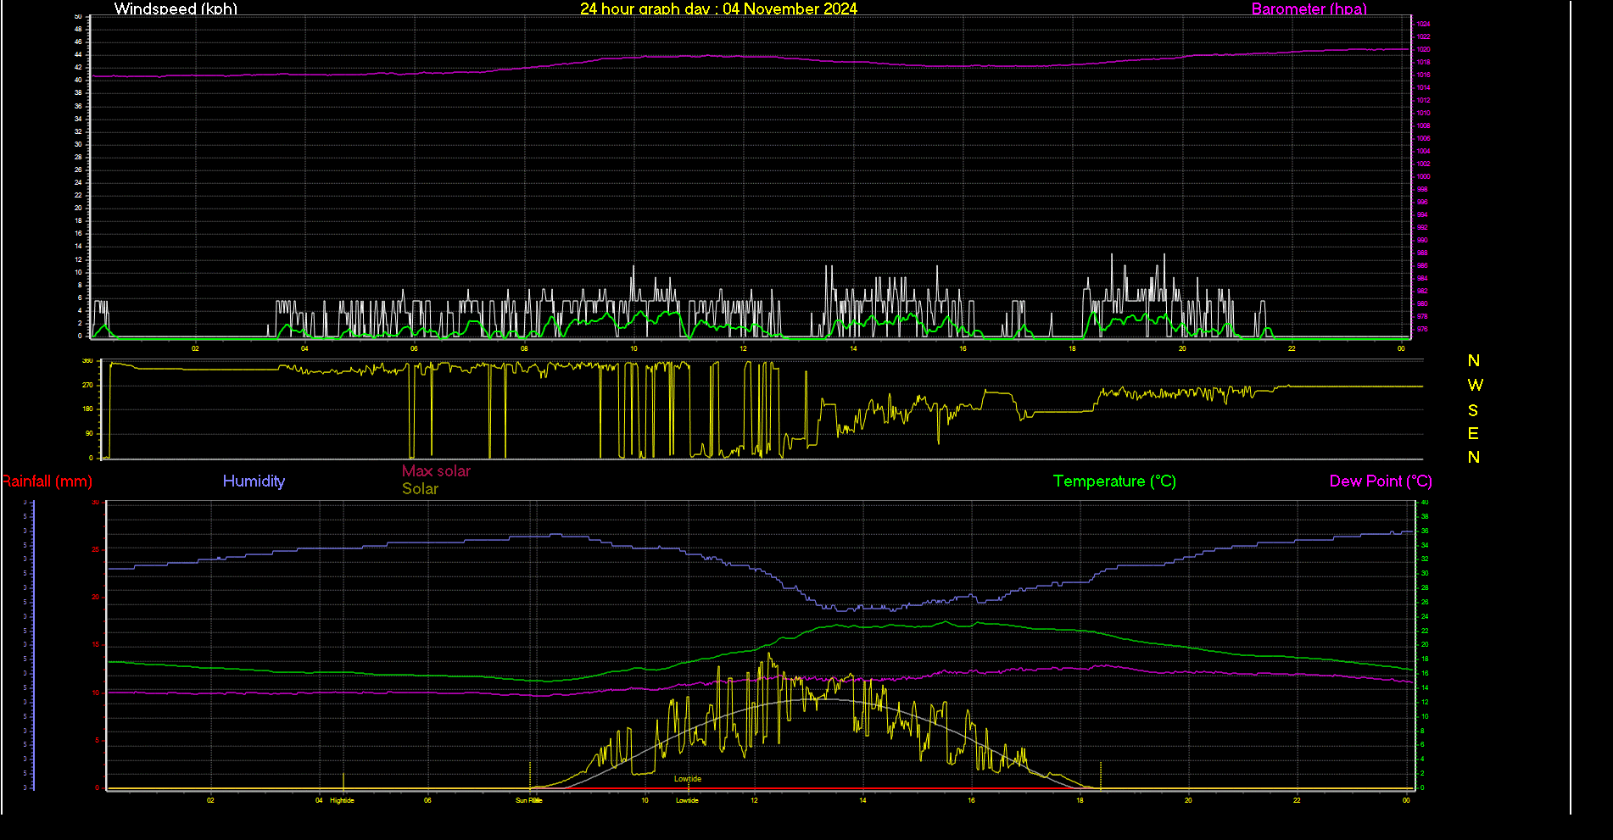Select barometer scale value '1020'
This screenshot has height=840, width=1613.
click(1424, 49)
